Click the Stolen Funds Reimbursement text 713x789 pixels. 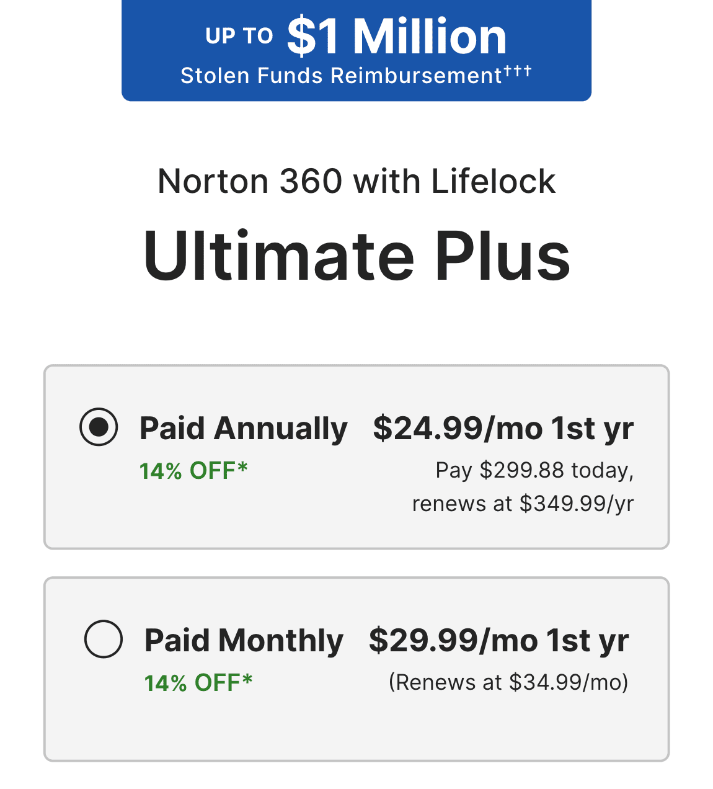(x=341, y=76)
